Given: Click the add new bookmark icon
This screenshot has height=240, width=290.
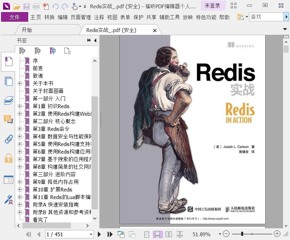Looking at the screenshot, I should (37, 51).
